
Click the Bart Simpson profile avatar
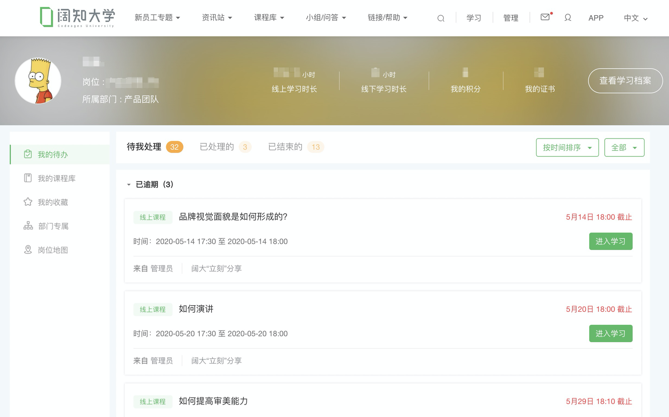[x=38, y=81]
